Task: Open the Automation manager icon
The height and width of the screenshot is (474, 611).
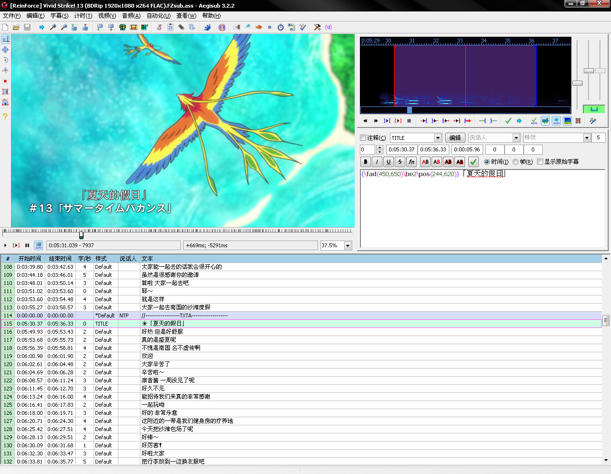Action: [x=207, y=27]
